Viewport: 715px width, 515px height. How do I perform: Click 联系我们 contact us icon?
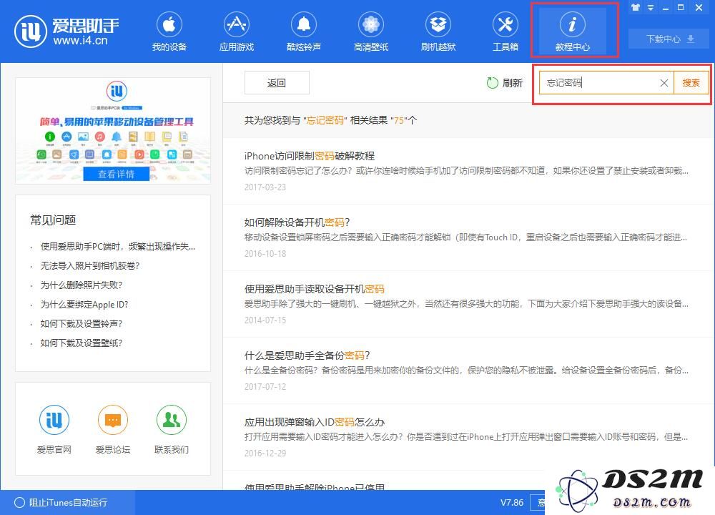(x=172, y=420)
